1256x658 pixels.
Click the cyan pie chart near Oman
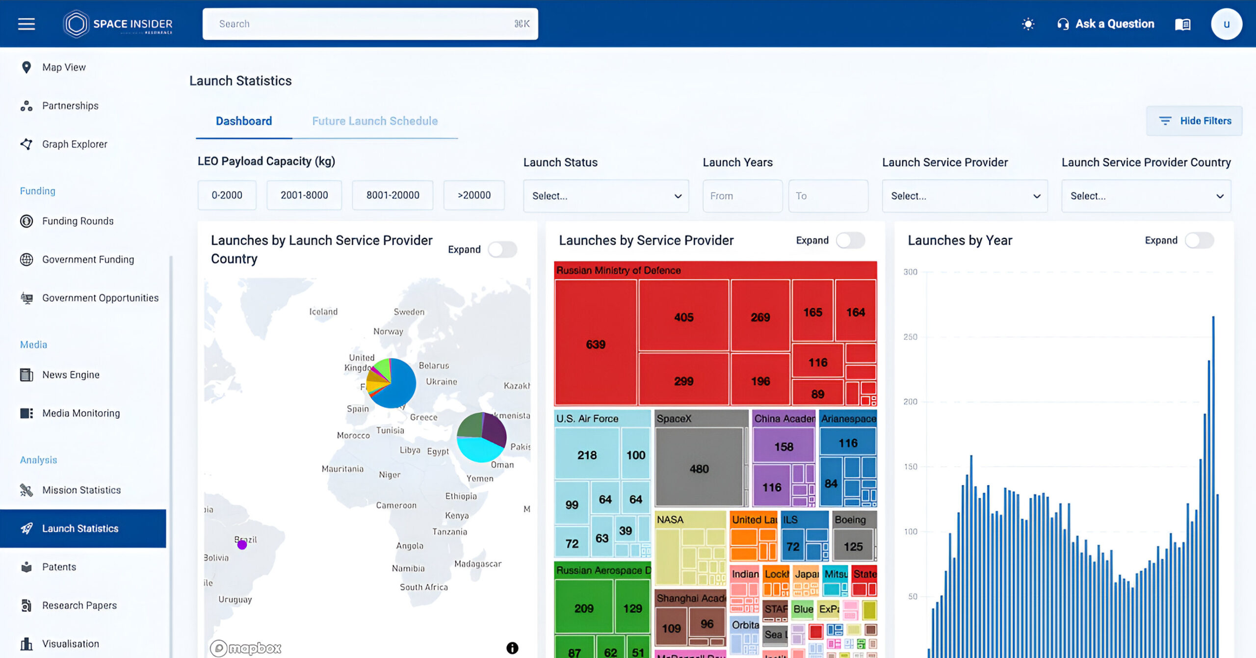(x=481, y=437)
